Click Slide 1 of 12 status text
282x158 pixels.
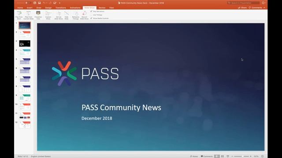click(x=23, y=156)
